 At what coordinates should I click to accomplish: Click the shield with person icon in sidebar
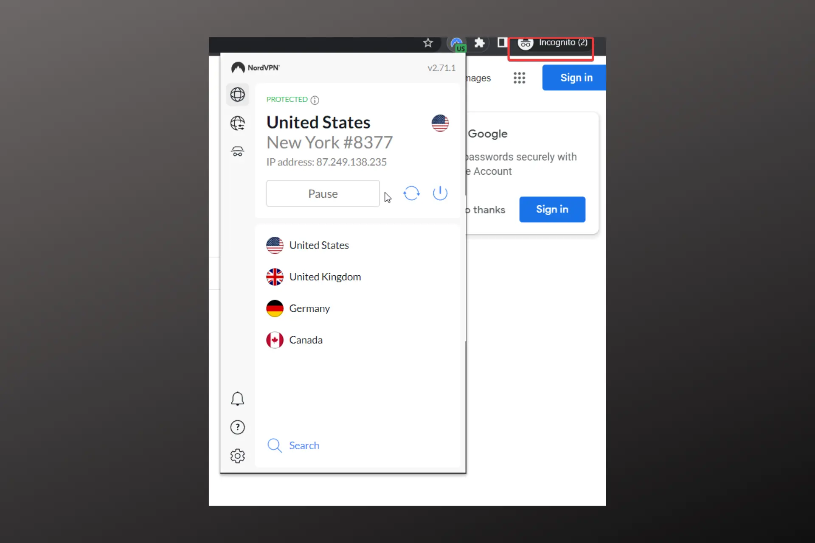tap(237, 151)
